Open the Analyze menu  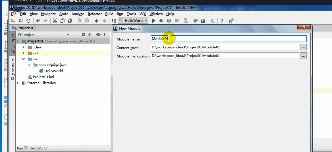[78, 14]
